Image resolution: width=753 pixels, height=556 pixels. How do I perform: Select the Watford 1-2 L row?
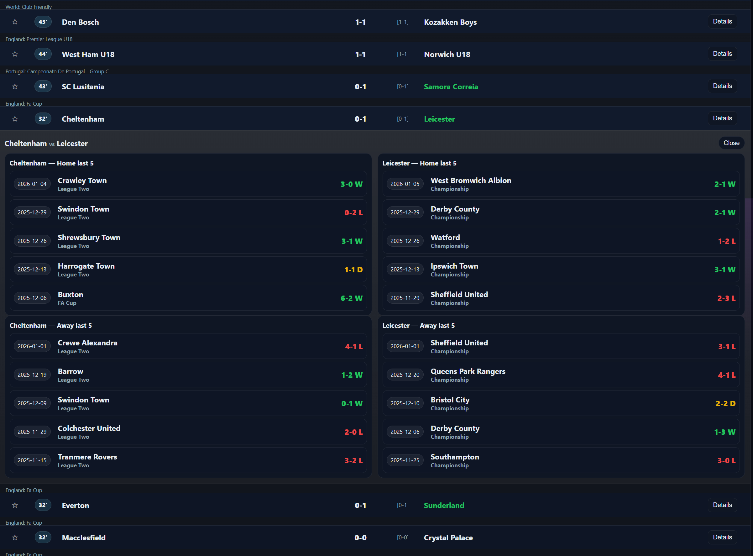[x=561, y=241]
